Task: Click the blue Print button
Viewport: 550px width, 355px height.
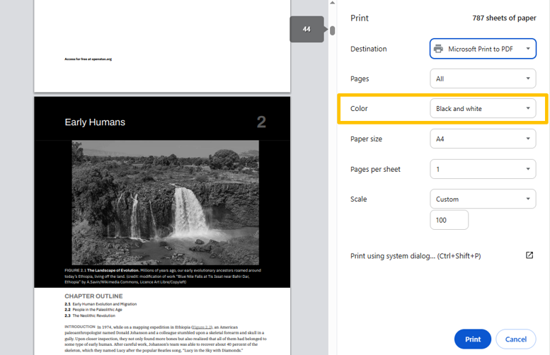Action: click(x=472, y=339)
